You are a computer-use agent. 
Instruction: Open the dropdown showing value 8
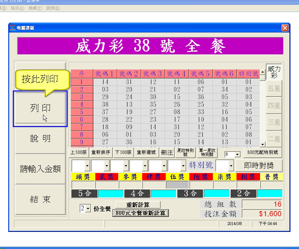pyautogui.click(x=237, y=154)
